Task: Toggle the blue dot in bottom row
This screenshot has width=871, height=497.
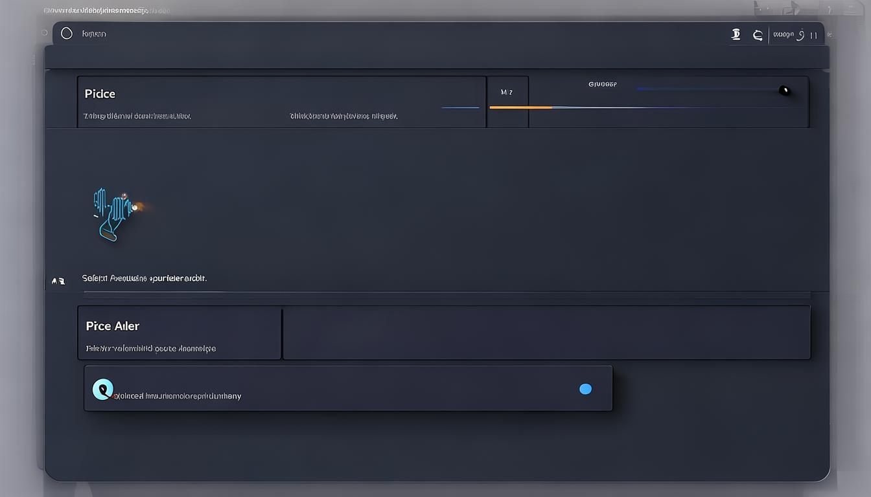Action: click(585, 389)
